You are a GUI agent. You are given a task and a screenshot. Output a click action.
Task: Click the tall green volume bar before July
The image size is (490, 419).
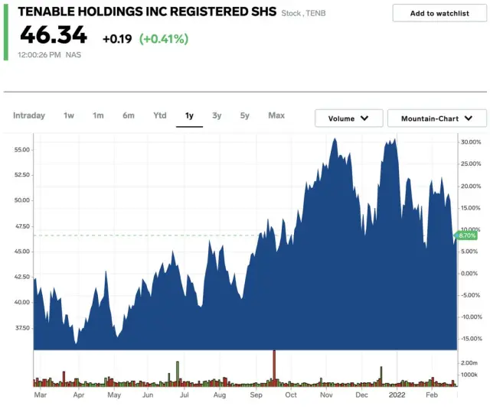[177, 373]
